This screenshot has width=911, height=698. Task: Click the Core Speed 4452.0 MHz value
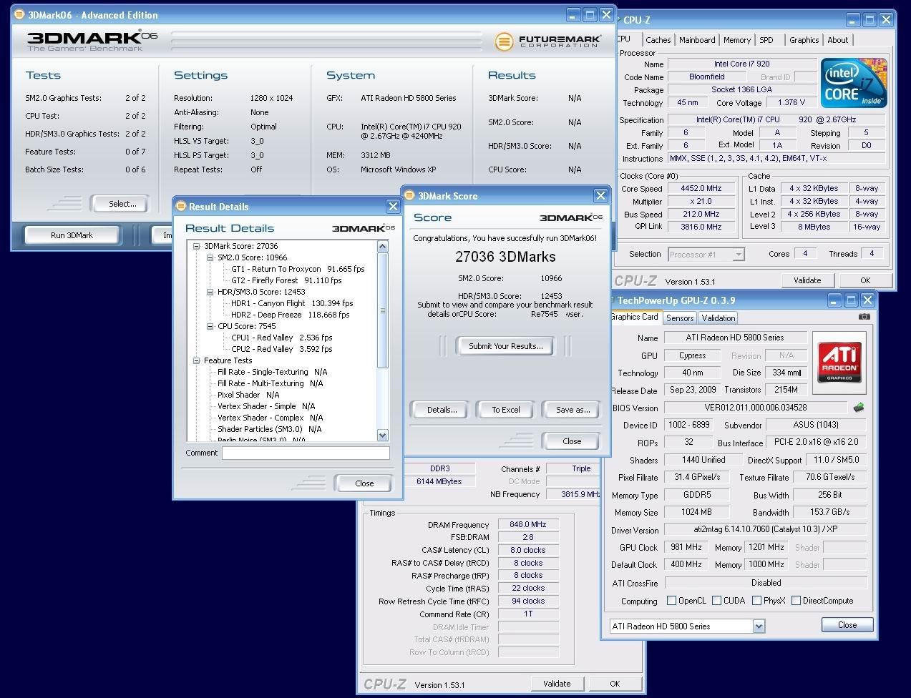click(701, 189)
